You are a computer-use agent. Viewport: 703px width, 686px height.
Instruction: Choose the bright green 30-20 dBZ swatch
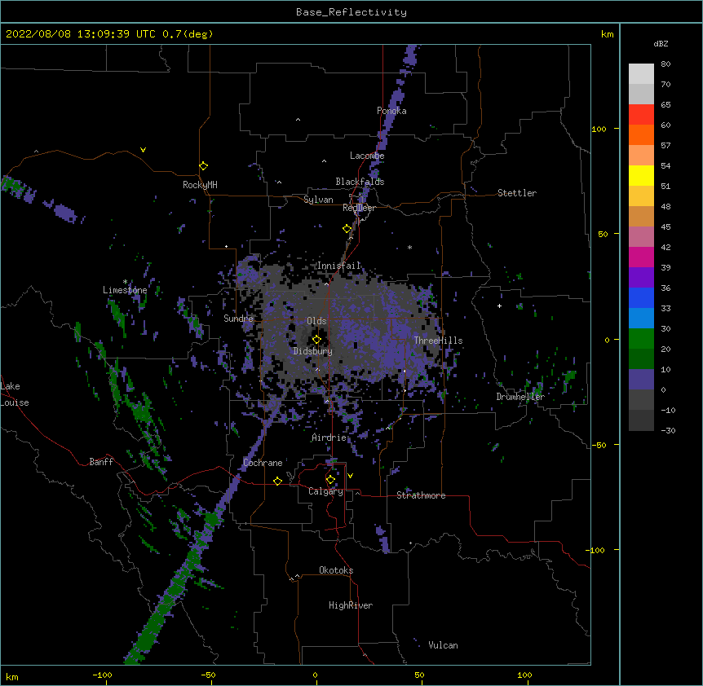(x=641, y=339)
